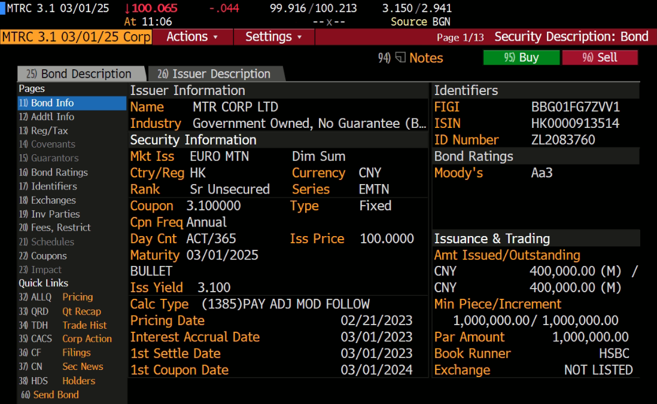The width and height of the screenshot is (657, 404).
Task: Click the 1st Coupon Date 03/01/2024
Action: tap(376, 370)
